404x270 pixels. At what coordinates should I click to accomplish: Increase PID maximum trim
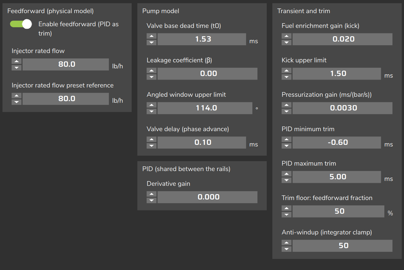(x=287, y=174)
